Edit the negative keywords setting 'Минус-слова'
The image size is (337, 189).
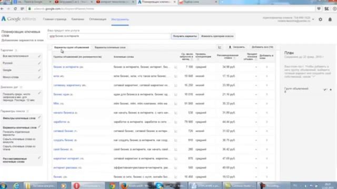pos(39,77)
